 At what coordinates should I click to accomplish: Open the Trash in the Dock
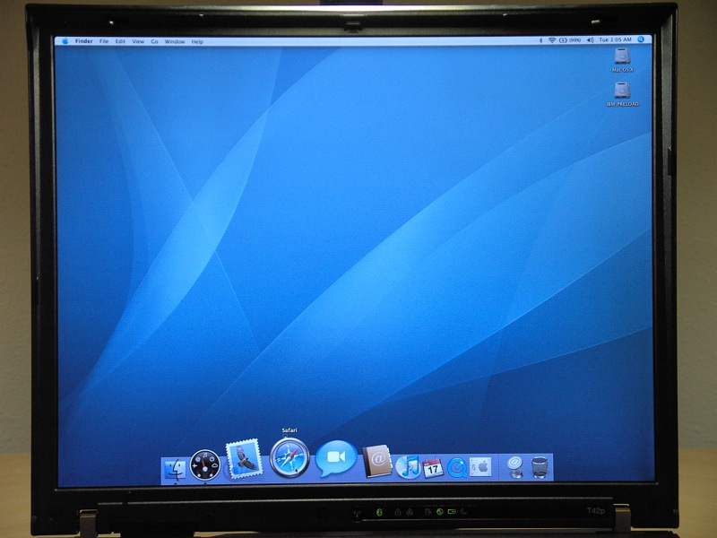click(540, 467)
